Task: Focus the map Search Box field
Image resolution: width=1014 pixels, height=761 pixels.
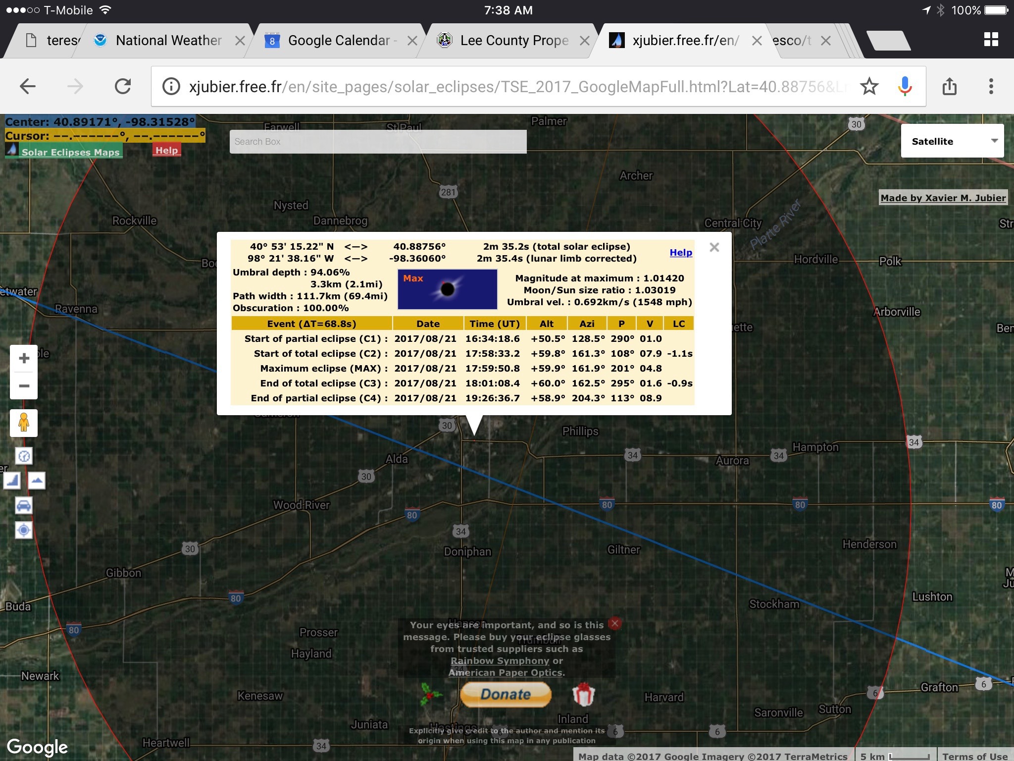Action: point(378,142)
